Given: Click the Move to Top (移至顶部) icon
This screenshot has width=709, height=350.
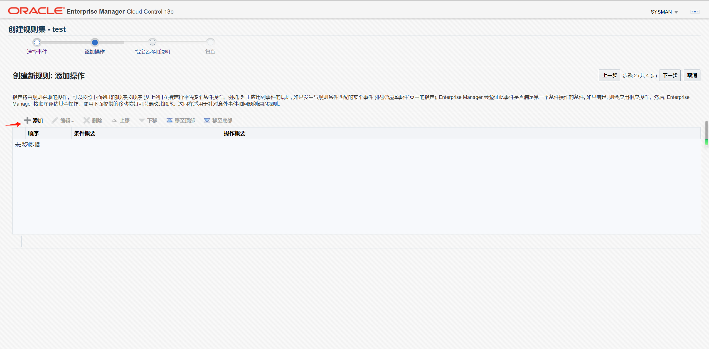Looking at the screenshot, I should pyautogui.click(x=169, y=120).
